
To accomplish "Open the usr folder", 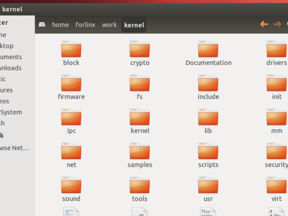I will [208, 186].
